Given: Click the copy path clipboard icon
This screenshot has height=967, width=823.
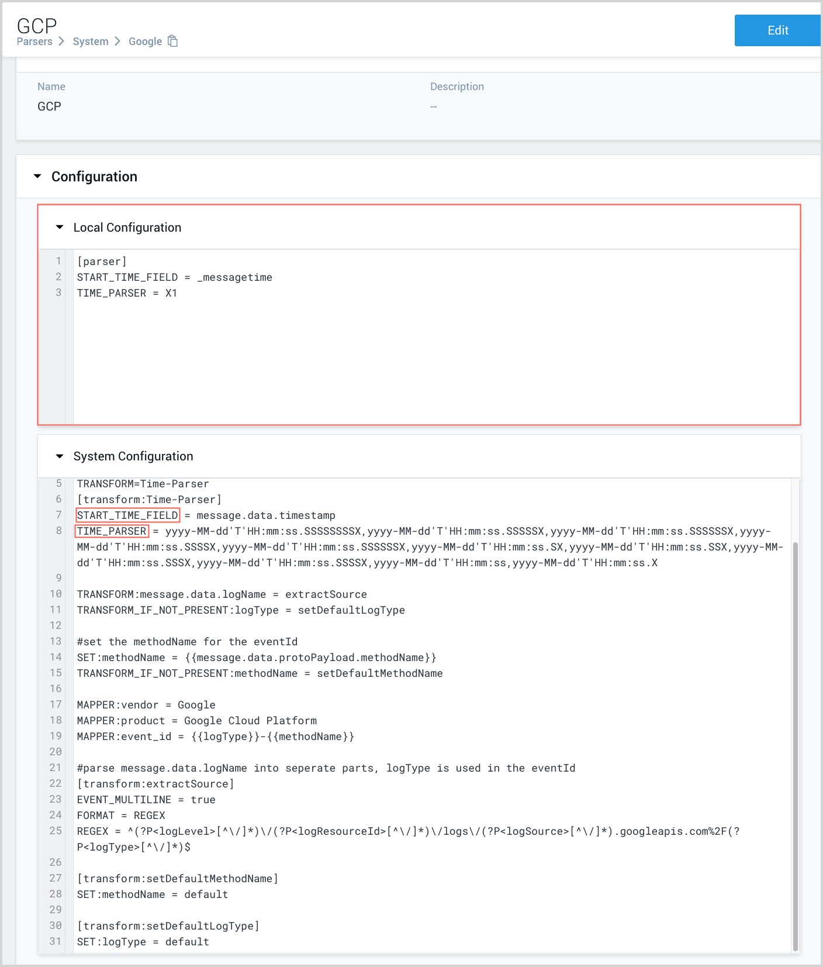Looking at the screenshot, I should pyautogui.click(x=172, y=41).
